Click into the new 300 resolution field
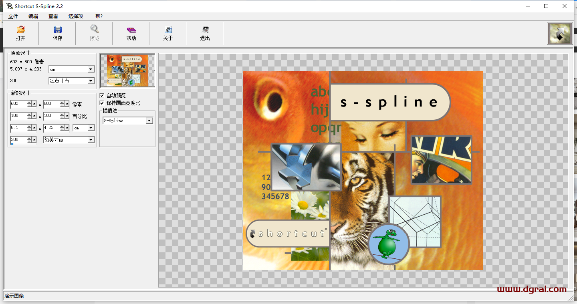The width and height of the screenshot is (577, 304). coord(18,140)
